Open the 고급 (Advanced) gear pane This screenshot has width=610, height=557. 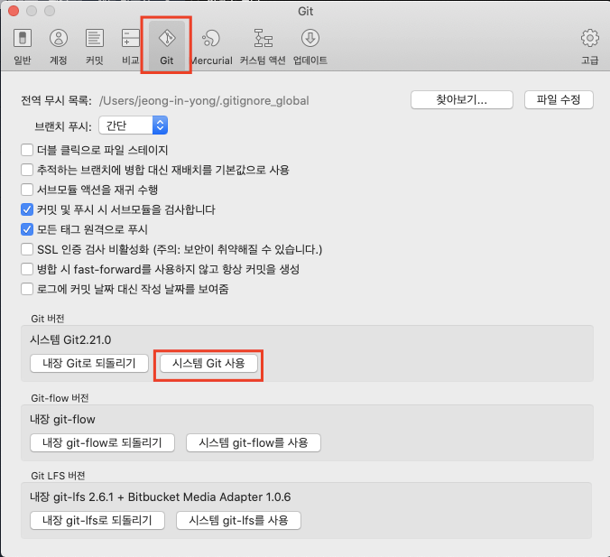pyautogui.click(x=590, y=46)
